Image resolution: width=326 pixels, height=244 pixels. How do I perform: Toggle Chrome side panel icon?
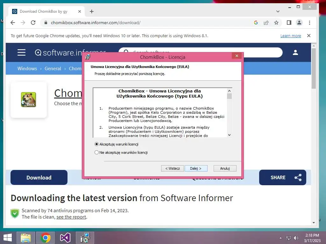[x=289, y=23]
